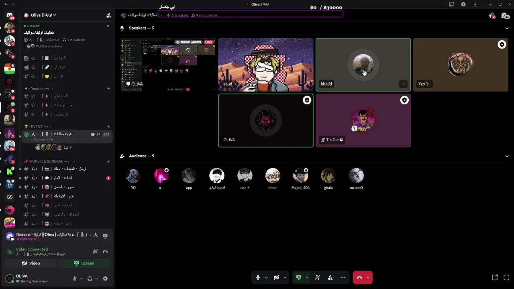Viewport: 514px width, 289px height.
Task: Move to audience icon in call bar
Action: (330, 277)
